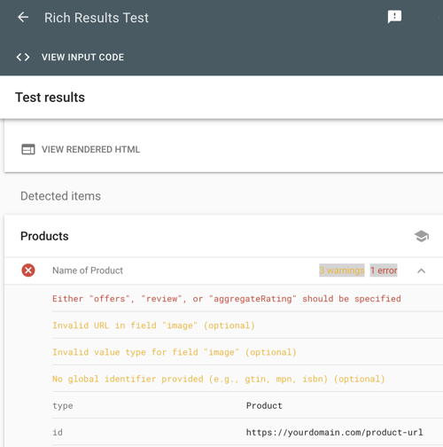The image size is (443, 447).
Task: Open the Products learn-more graduation cap icon
Action: pos(422,236)
